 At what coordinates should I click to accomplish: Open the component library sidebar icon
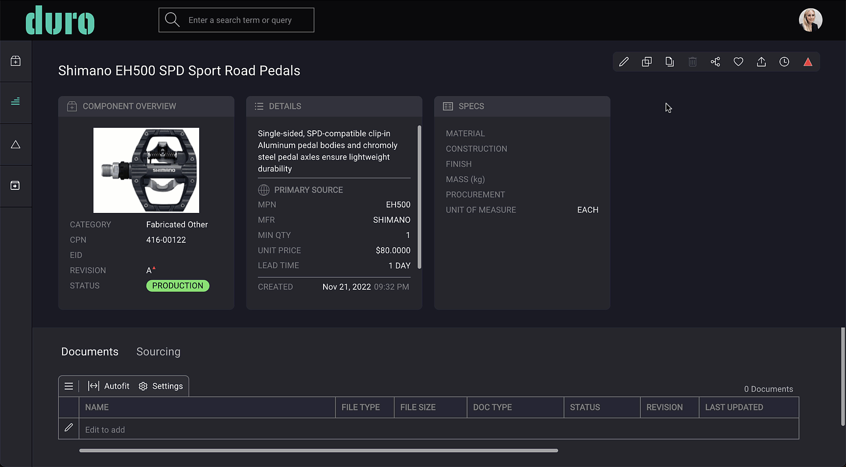(16, 61)
